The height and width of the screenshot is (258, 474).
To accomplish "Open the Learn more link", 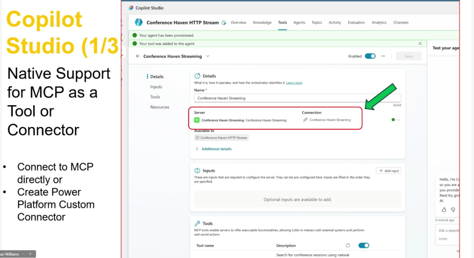I will (x=294, y=83).
